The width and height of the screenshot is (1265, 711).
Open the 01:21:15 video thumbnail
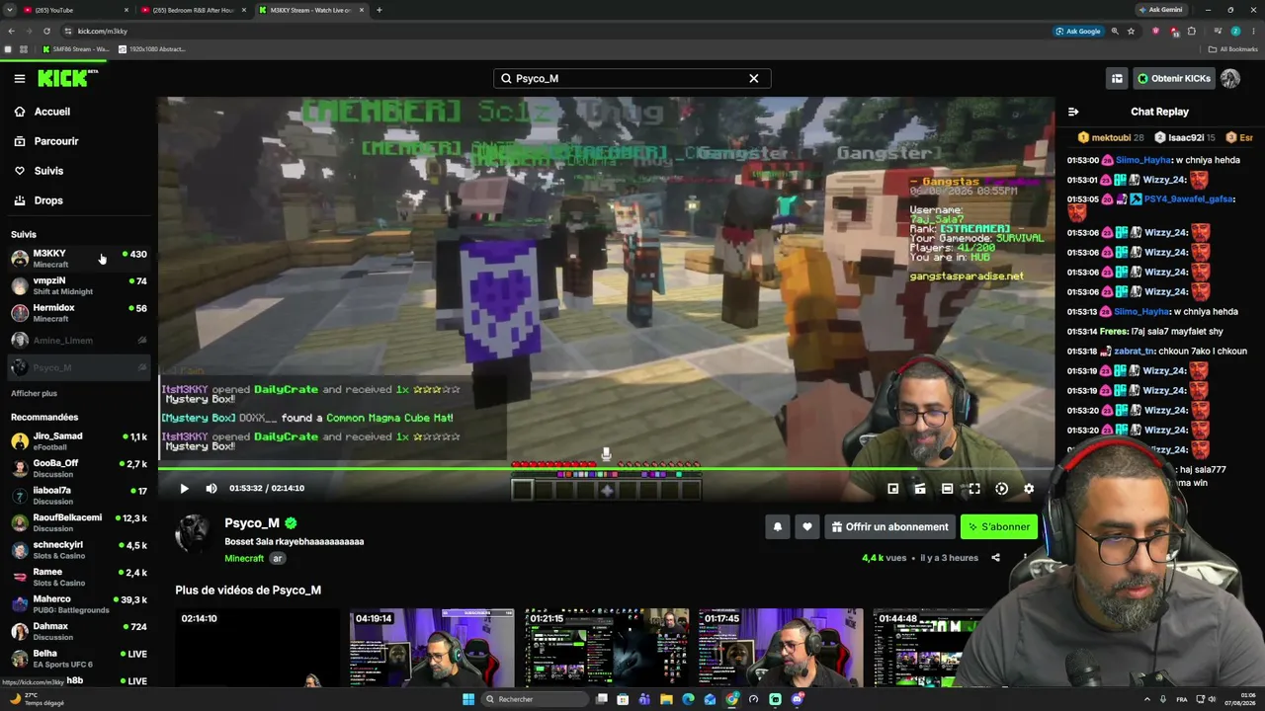point(607,648)
